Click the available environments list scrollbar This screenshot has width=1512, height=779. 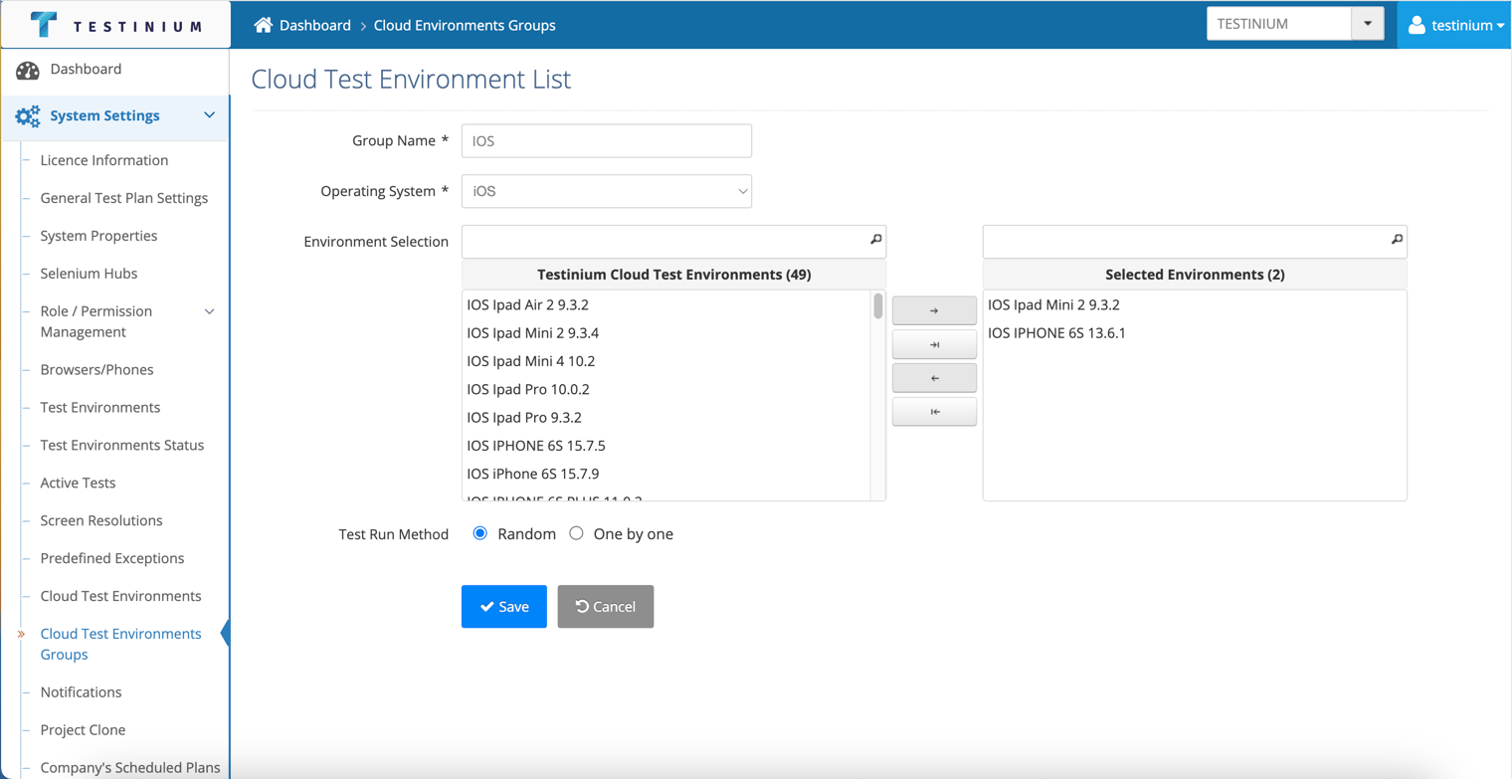pyautogui.click(x=878, y=306)
